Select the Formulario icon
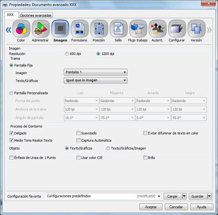The image size is (218, 215). click(x=80, y=29)
